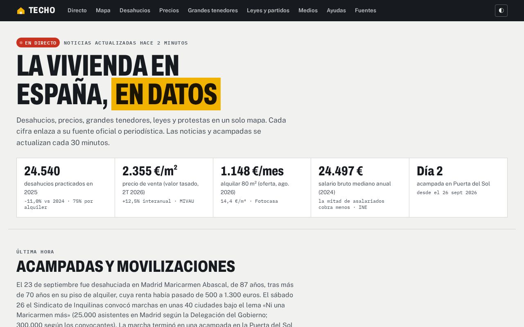The image size is (524, 327).
Task: Open the TECHO home link
Action: point(36,11)
